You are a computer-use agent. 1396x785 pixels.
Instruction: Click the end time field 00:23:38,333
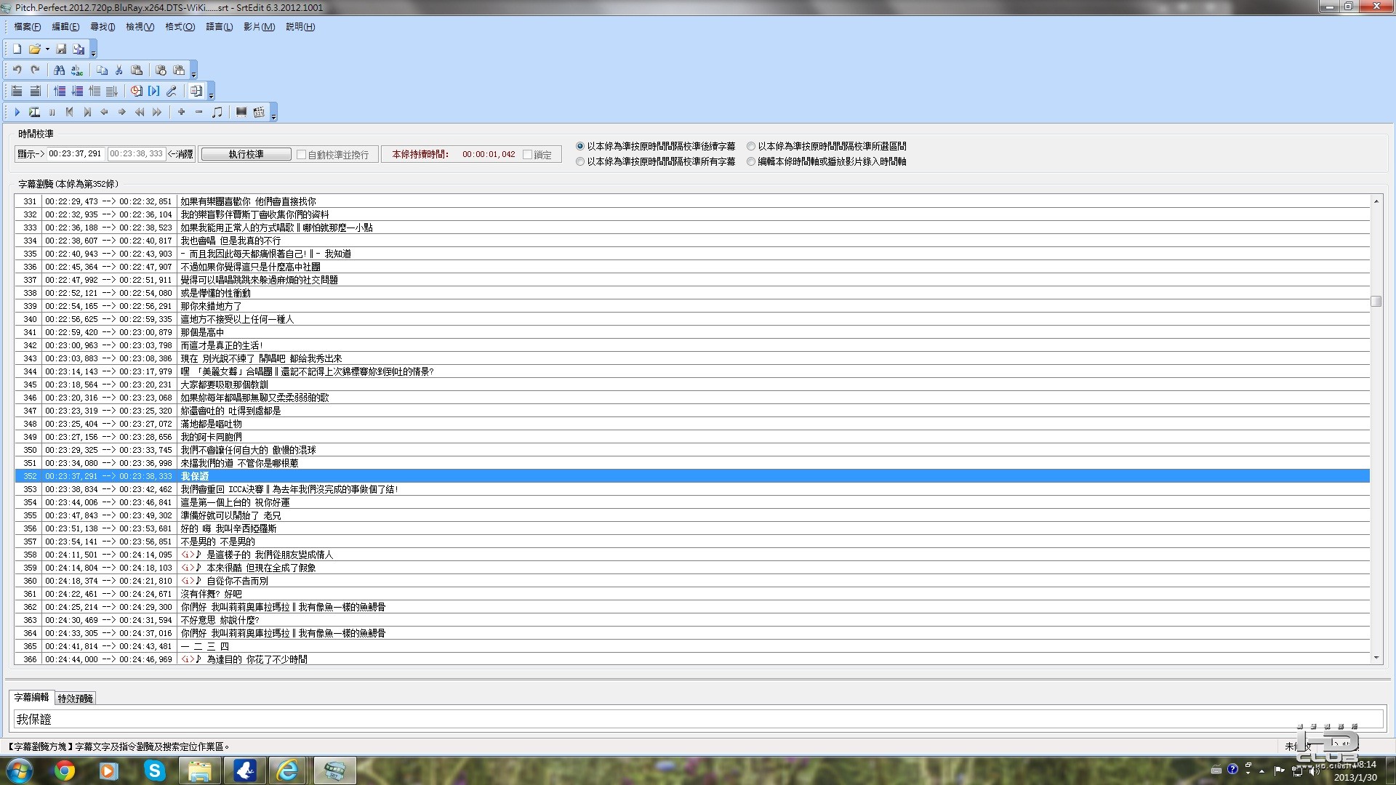pos(137,154)
